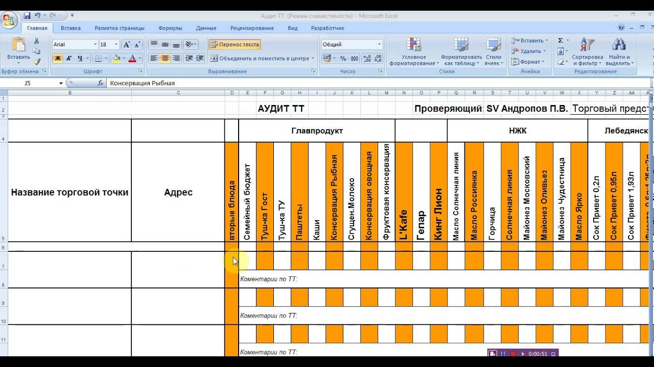
Task: Decrease decimal places
Action: pyautogui.click(x=378, y=58)
